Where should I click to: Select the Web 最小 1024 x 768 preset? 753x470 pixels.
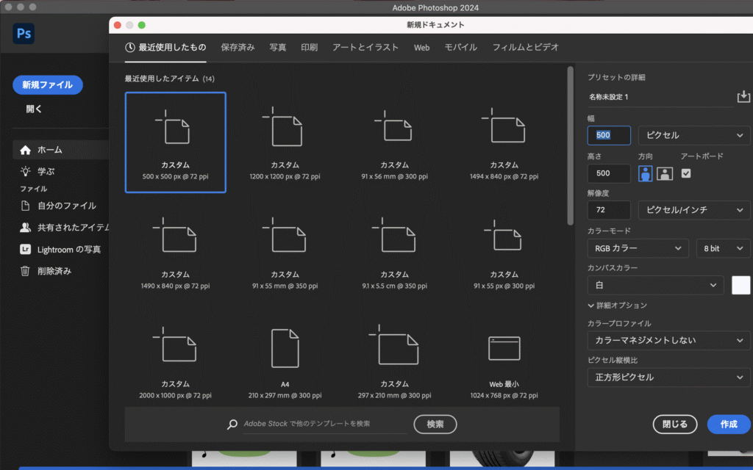[504, 361]
